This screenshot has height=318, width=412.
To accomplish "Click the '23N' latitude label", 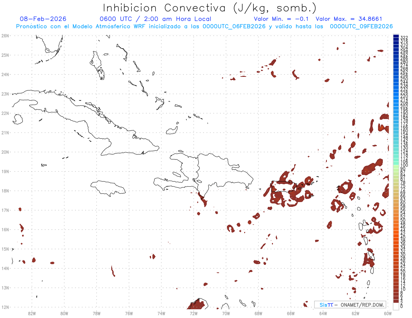I will (5, 94).
